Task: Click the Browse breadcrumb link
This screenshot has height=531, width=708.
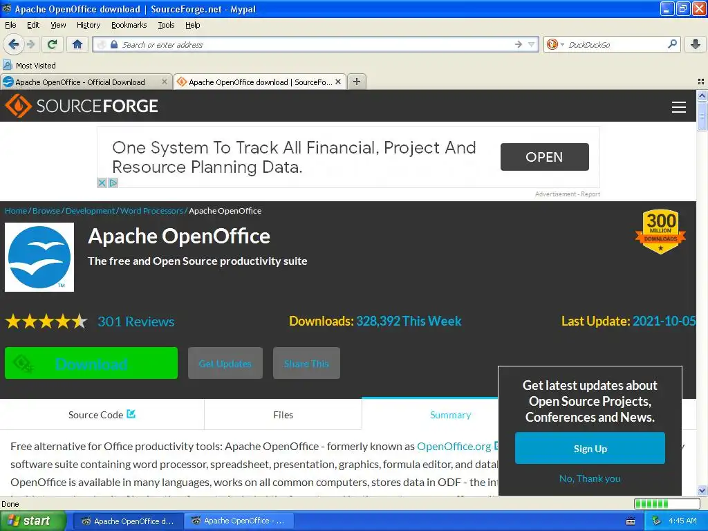Action: point(46,211)
